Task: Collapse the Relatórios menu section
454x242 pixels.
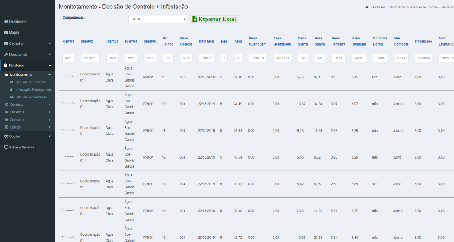Action: 50,66
